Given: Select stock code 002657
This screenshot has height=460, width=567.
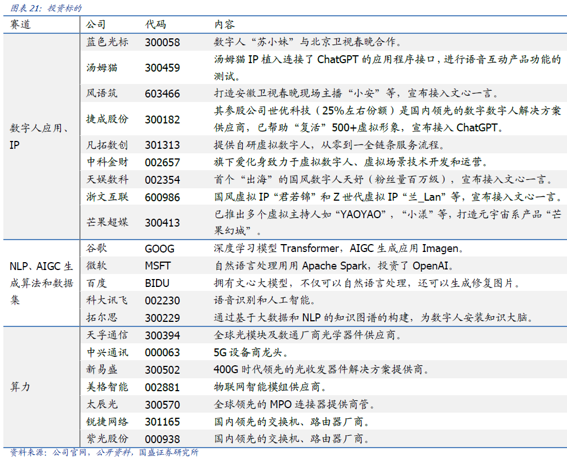Looking at the screenshot, I should pyautogui.click(x=162, y=162).
